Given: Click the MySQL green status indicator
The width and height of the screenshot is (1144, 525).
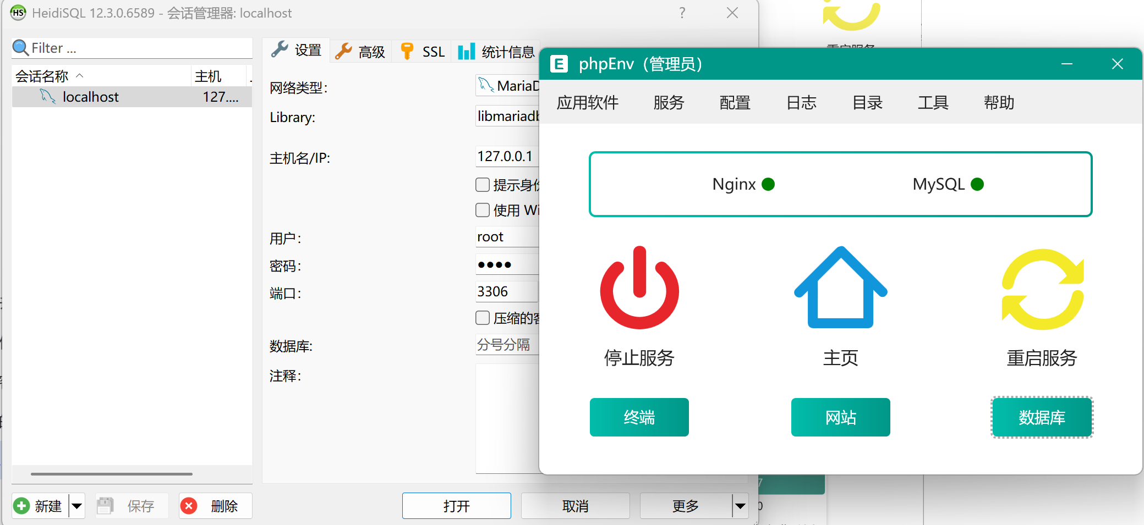Looking at the screenshot, I should tap(977, 184).
